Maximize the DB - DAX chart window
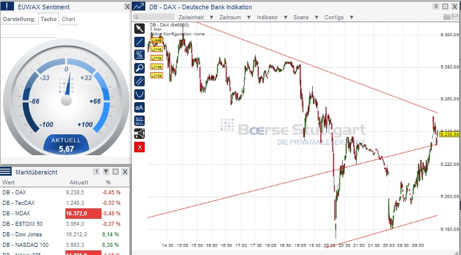Image resolution: width=461 pixels, height=255 pixels. click(445, 6)
